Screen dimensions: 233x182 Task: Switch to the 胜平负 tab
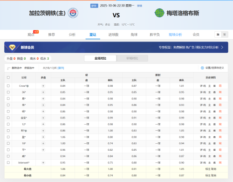(x=155, y=35)
